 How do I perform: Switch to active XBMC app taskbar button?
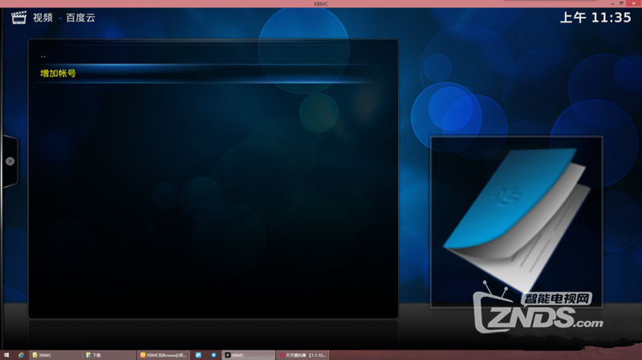coord(249,355)
